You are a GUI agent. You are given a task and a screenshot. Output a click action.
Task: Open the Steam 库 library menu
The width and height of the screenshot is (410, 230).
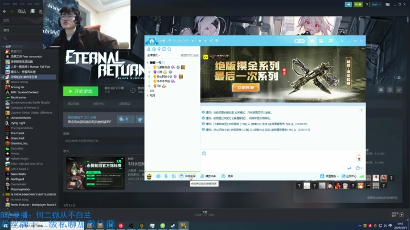pyautogui.click(x=32, y=11)
